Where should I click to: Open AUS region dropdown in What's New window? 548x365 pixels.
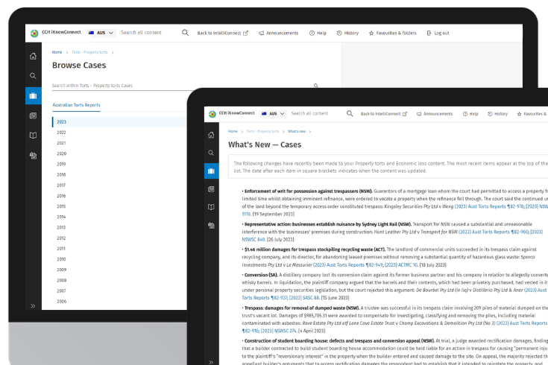pyautogui.click(x=273, y=114)
